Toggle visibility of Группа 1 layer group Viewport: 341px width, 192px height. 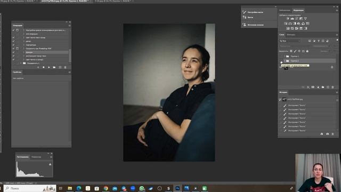281,57
